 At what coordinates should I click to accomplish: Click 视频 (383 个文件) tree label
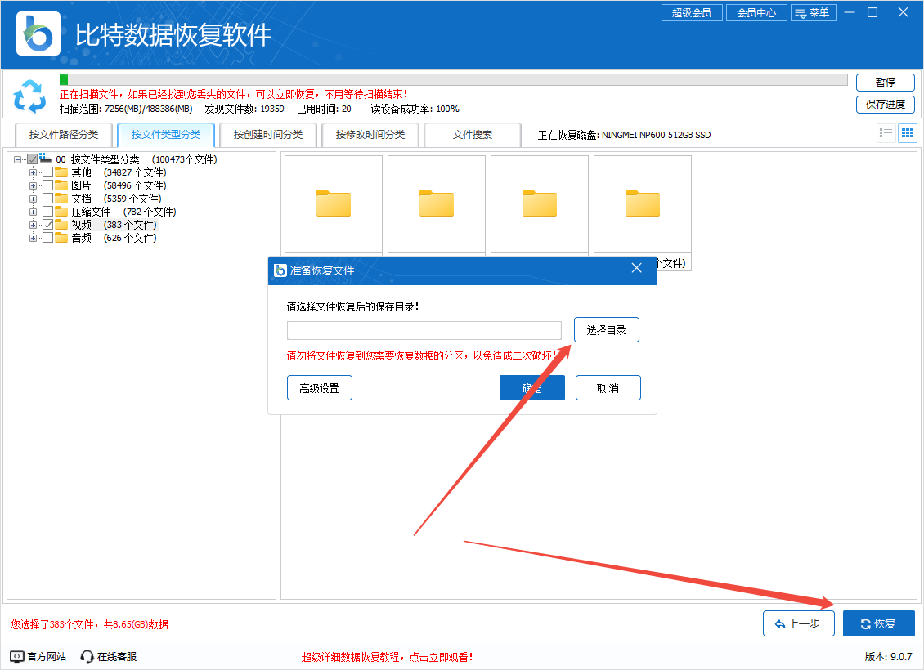coord(114,225)
